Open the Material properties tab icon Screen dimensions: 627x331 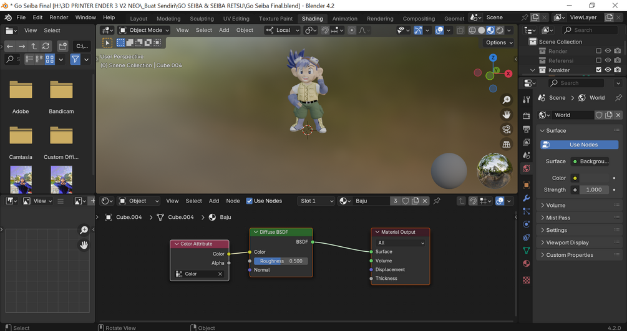tap(526, 264)
